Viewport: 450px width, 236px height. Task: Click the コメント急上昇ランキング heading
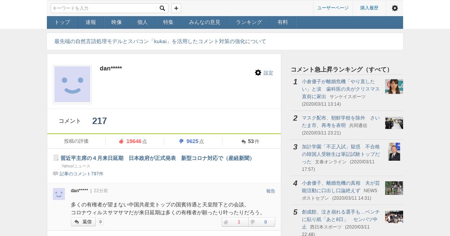(341, 69)
